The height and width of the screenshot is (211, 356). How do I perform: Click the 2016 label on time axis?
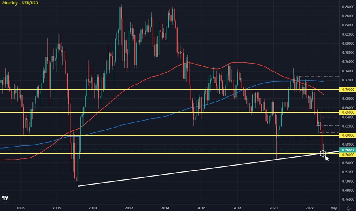[201, 208]
